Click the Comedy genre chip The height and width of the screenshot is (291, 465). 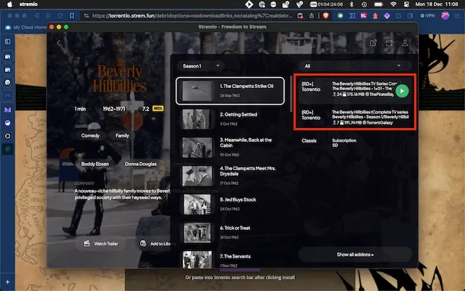(90, 136)
